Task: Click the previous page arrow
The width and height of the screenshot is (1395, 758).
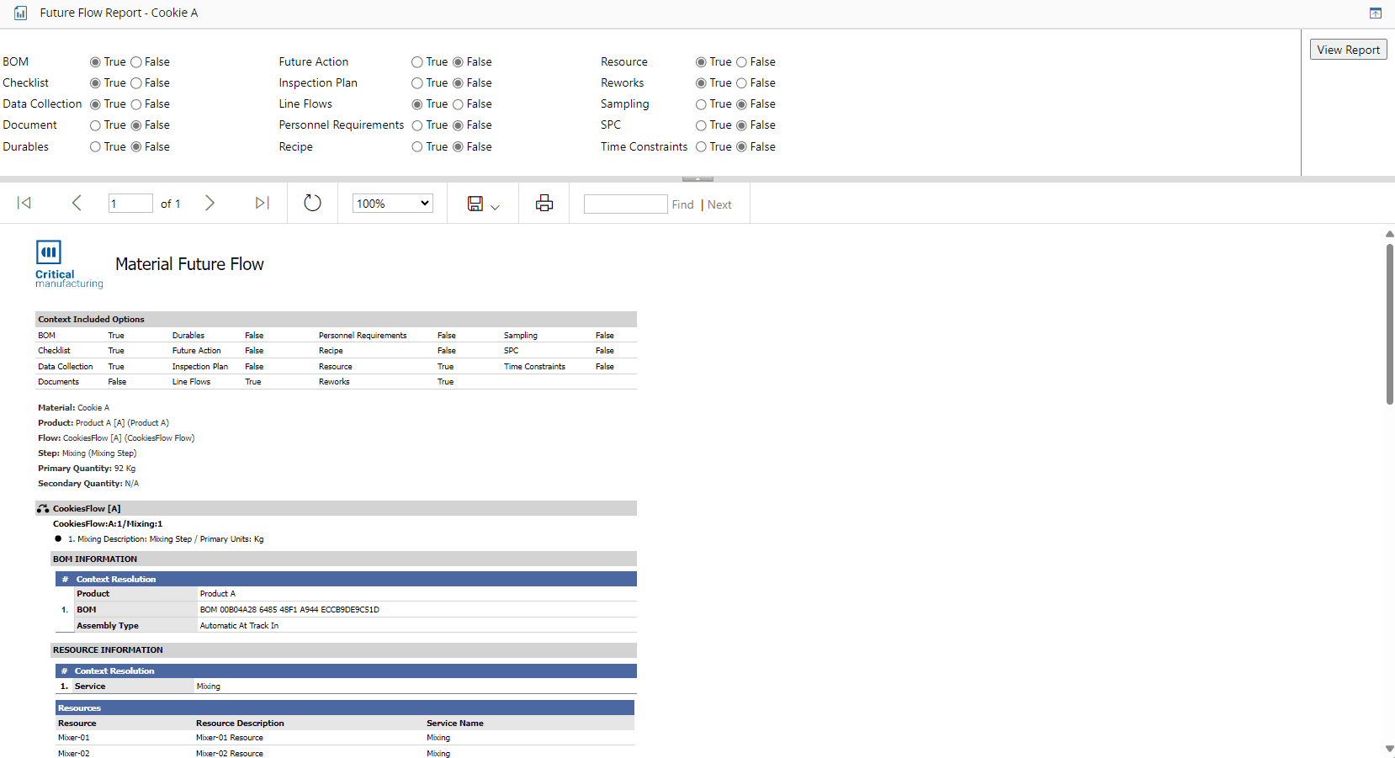Action: (x=77, y=203)
